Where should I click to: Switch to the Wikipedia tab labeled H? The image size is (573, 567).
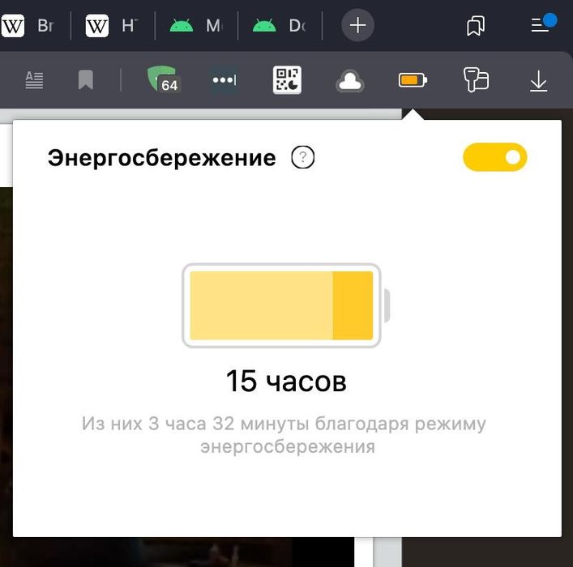[x=113, y=26]
